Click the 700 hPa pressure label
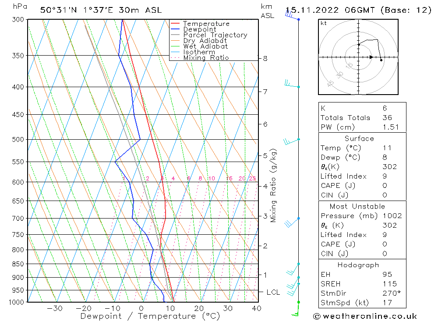Viewport: 438px width, 321px height. (x=18, y=219)
